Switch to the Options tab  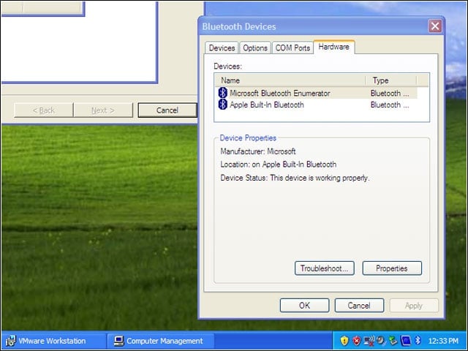(255, 48)
